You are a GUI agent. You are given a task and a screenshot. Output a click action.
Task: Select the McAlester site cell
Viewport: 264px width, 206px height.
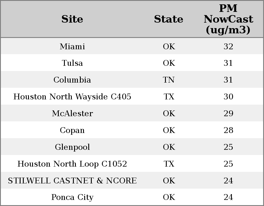coord(72,113)
